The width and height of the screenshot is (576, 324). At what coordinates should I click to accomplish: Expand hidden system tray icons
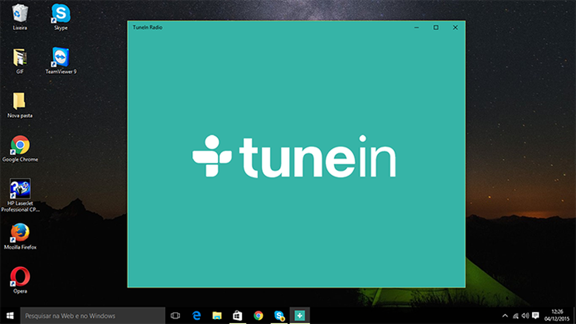(505, 315)
